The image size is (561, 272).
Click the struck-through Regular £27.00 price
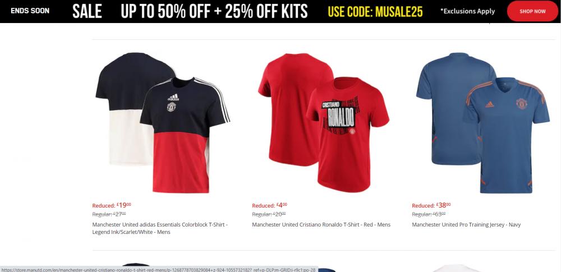coord(109,214)
